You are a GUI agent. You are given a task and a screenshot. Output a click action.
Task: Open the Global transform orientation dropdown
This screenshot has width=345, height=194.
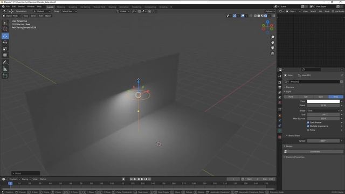click(123, 11)
